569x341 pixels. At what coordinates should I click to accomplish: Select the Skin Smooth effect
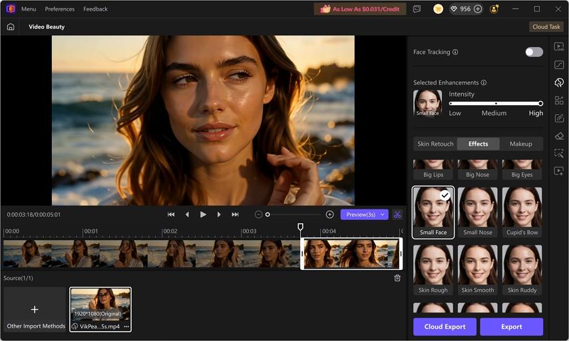tap(478, 270)
